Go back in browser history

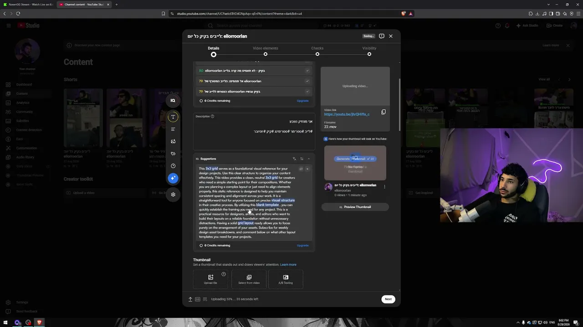(5, 14)
